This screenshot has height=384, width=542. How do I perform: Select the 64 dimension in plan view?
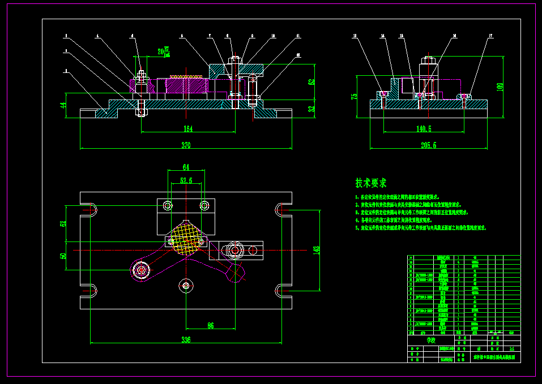tap(186, 167)
